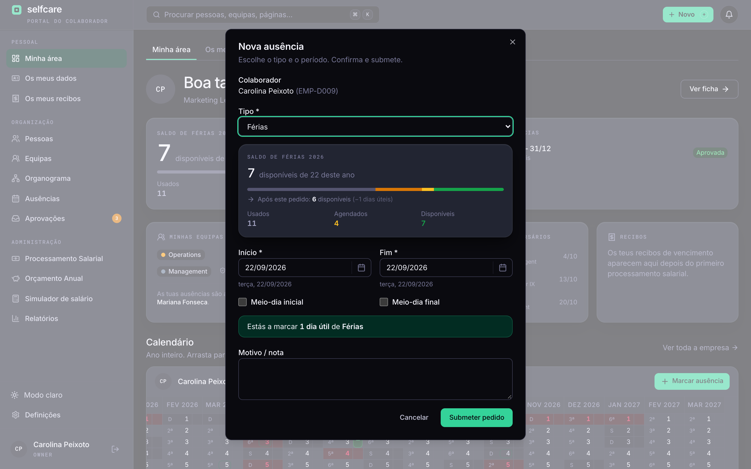Open the Tipo dropdown showing Férias
The width and height of the screenshot is (751, 469).
click(375, 127)
